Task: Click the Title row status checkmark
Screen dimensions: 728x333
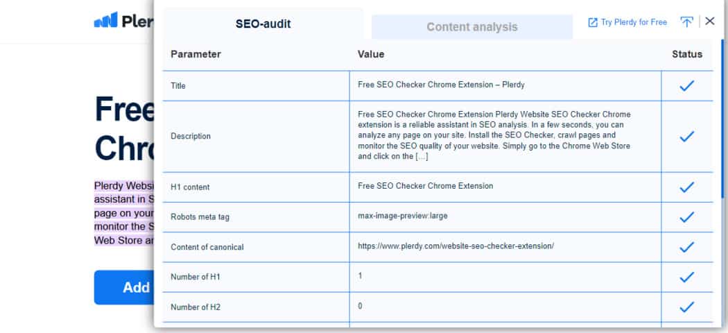Action: click(686, 85)
